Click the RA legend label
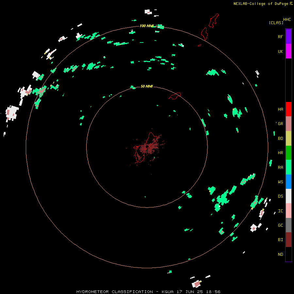The height and width of the screenshot is (294, 294). coord(280,168)
